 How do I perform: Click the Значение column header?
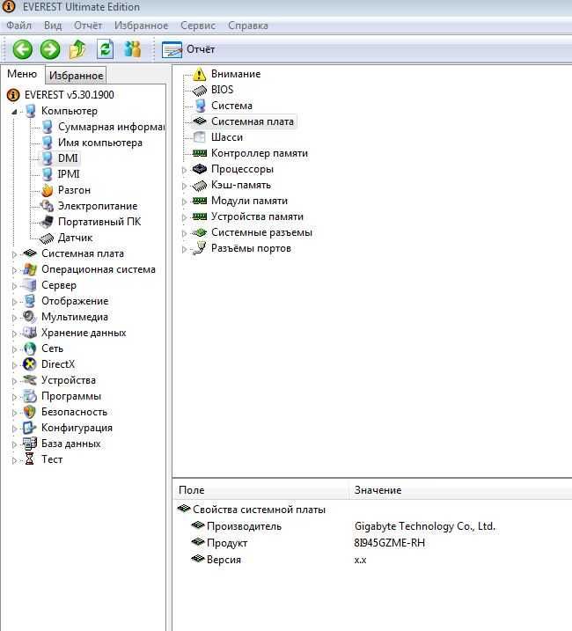point(460,490)
